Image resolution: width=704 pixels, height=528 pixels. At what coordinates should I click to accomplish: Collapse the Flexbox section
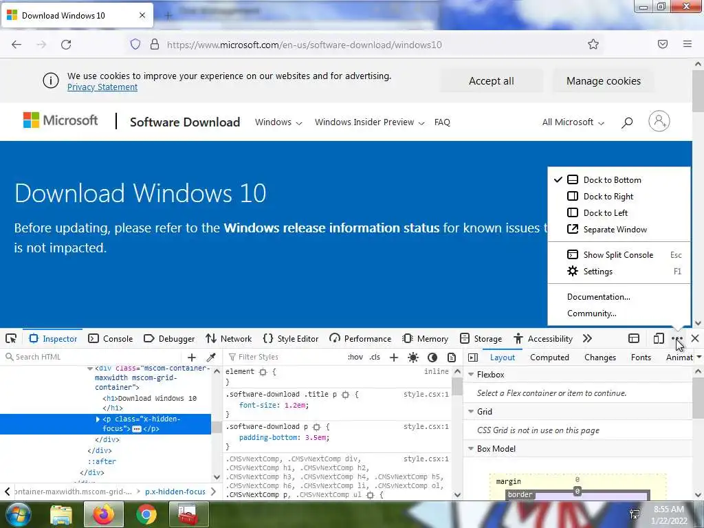[x=471, y=375]
